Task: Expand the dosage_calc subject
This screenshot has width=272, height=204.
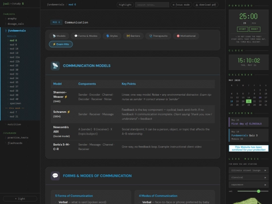Action: [16, 24]
